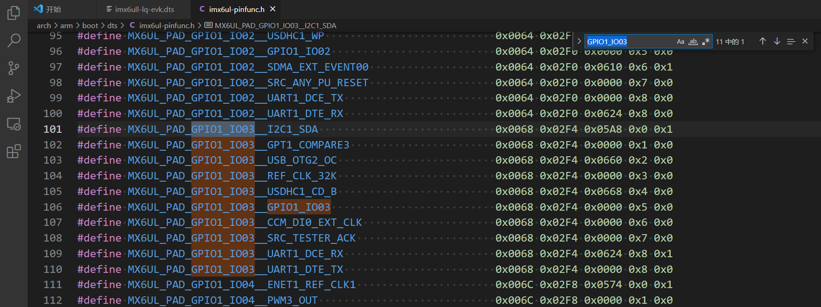The height and width of the screenshot is (307, 821).
Task: Click the boot breadcrumb segment
Action: [90, 25]
